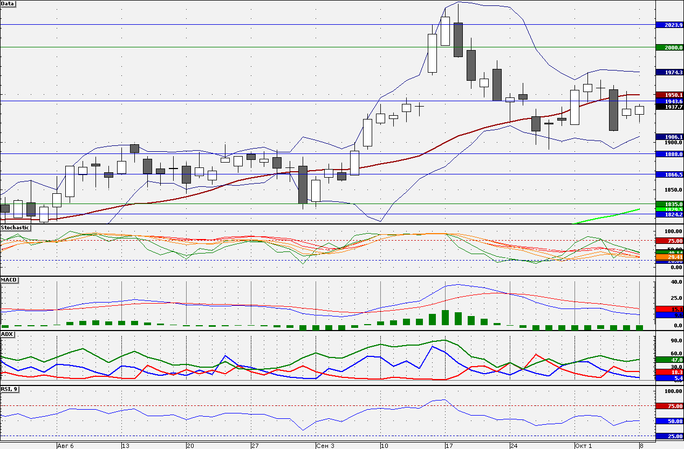Screen dimensions: 684x449
Task: Click the 1906.1 lower band value
Action: click(x=669, y=137)
